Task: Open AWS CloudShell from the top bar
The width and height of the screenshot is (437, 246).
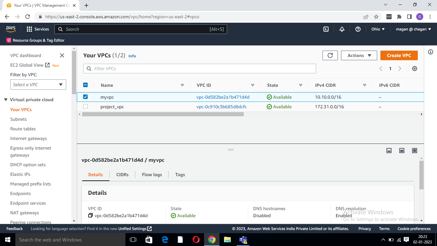Action: click(326, 29)
